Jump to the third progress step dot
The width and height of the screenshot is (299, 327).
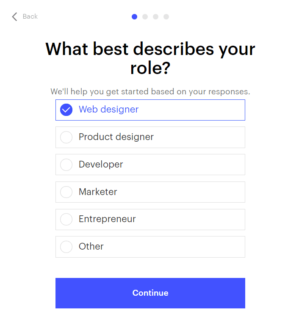coord(156,16)
